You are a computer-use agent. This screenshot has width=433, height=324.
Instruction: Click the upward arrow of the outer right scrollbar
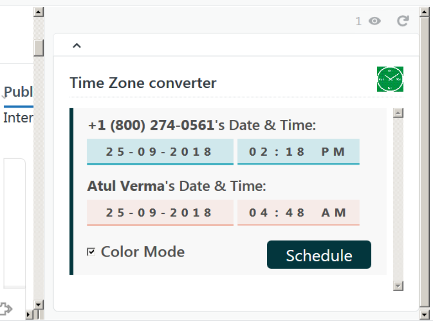click(424, 11)
